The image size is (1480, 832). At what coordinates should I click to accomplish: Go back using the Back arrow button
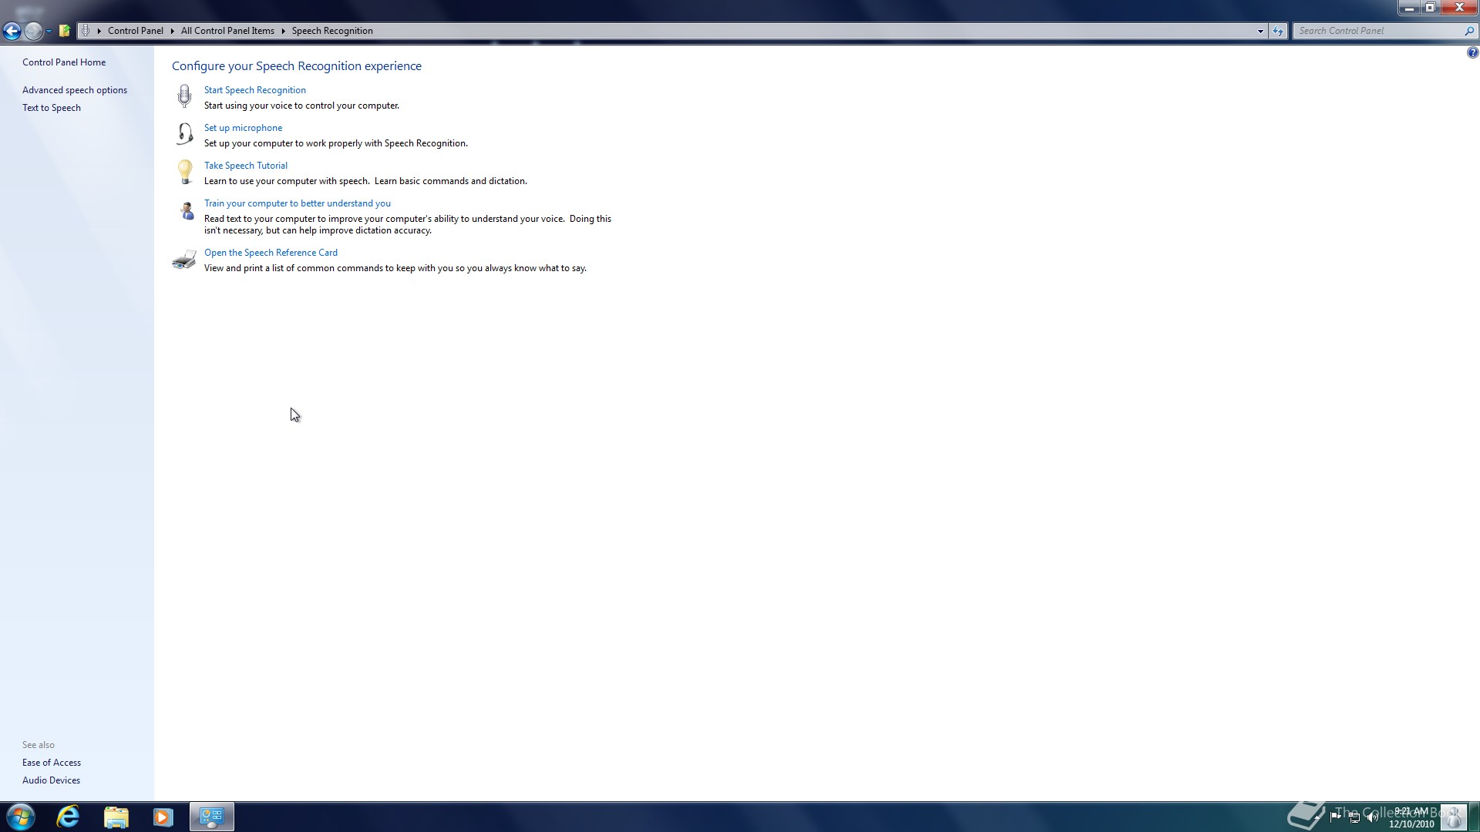[12, 31]
